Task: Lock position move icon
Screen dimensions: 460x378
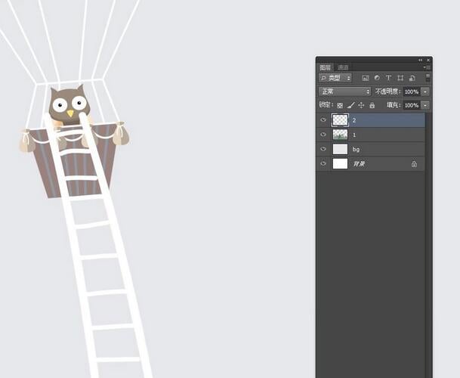Action: (361, 105)
